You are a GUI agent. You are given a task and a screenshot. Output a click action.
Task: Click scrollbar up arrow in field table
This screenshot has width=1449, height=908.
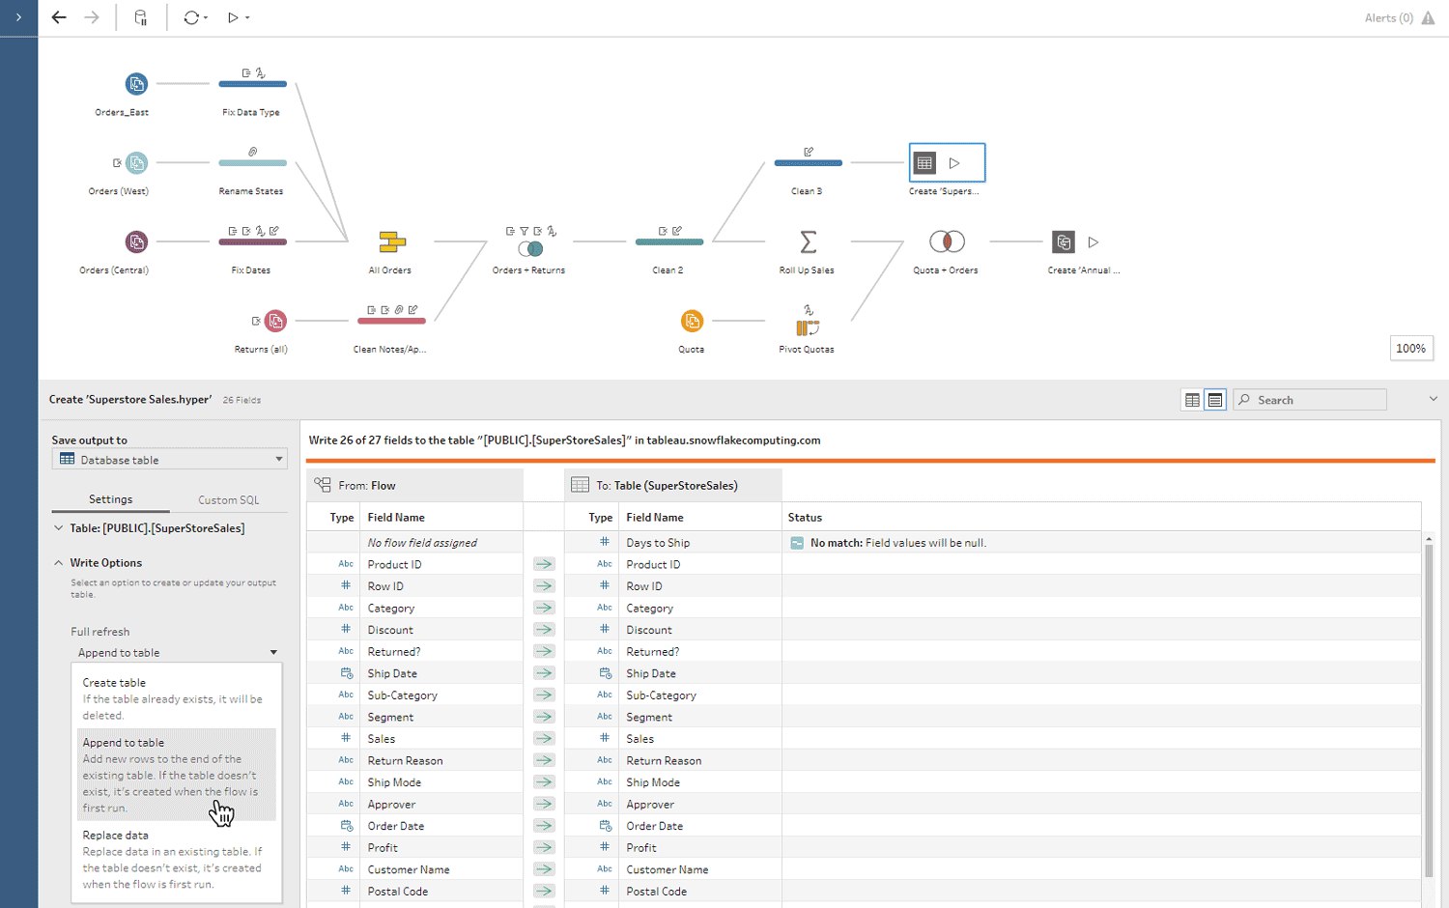pyautogui.click(x=1429, y=538)
